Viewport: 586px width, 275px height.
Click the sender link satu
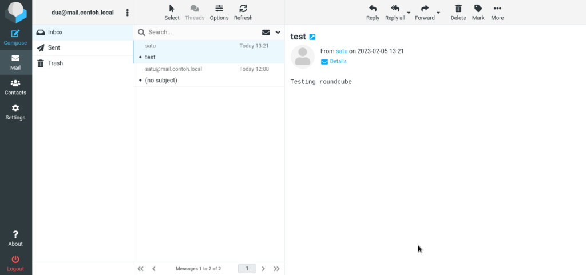pos(342,51)
